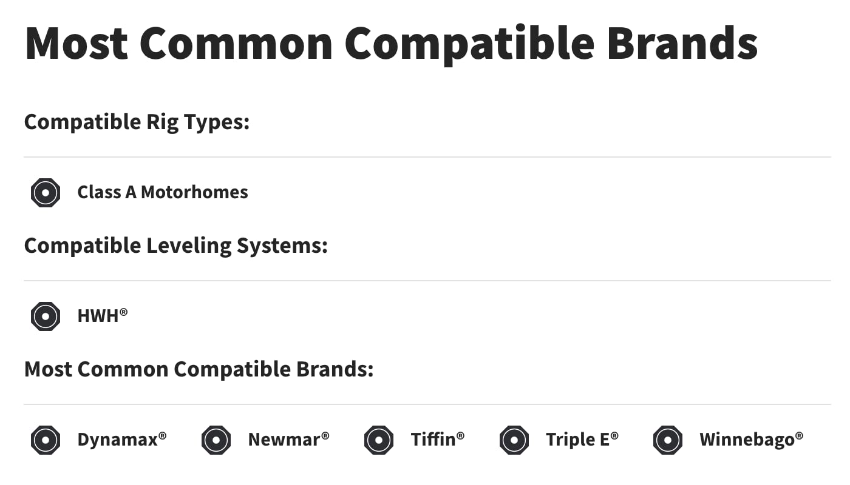The image size is (850, 485).
Task: Click the octagon icon beside Class A Motorhomes
Action: click(46, 193)
